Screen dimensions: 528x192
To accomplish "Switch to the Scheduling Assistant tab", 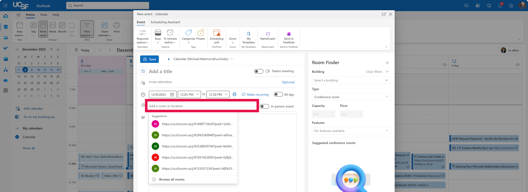I will 165,22.
